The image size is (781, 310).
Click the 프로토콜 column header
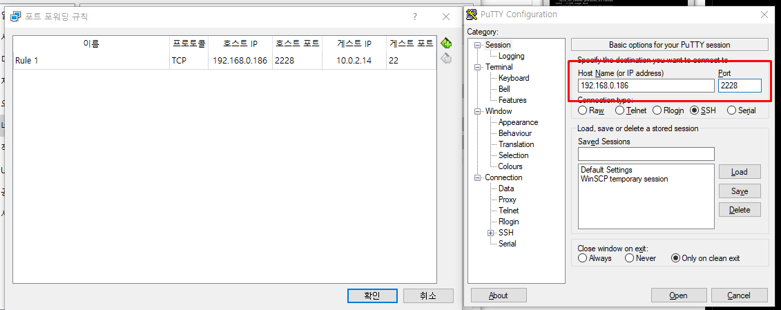coord(189,44)
